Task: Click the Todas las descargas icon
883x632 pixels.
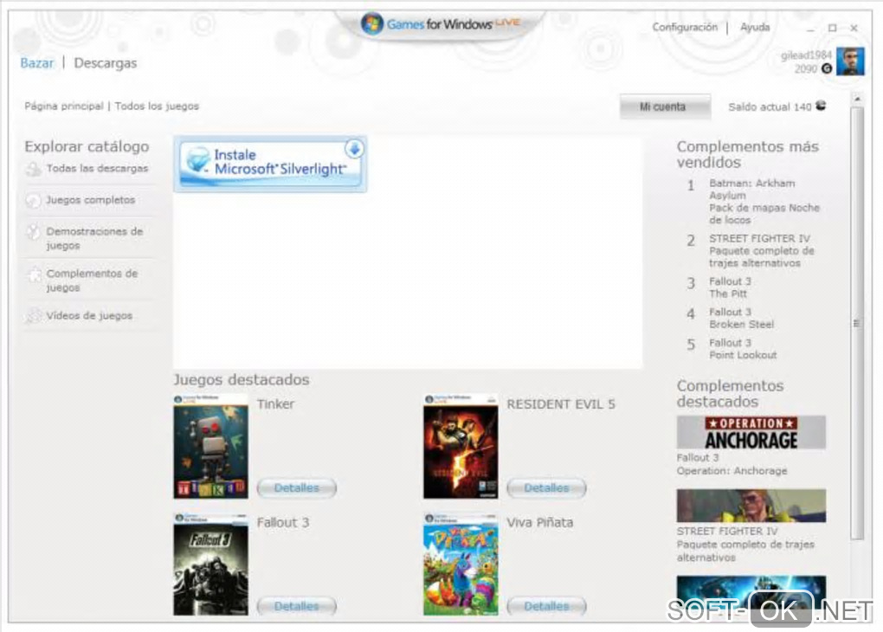Action: tap(33, 169)
